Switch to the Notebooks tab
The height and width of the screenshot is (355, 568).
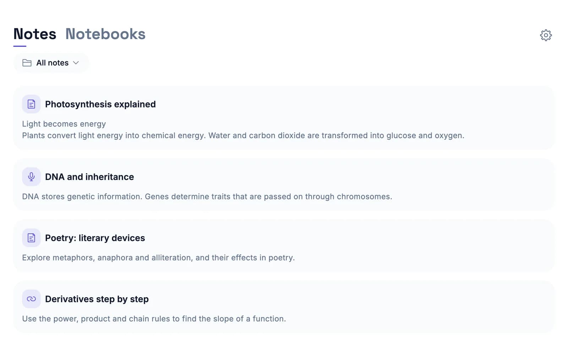coord(105,34)
